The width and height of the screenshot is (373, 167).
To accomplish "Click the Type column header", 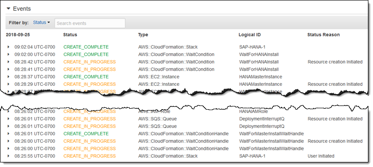I will pos(143,34).
